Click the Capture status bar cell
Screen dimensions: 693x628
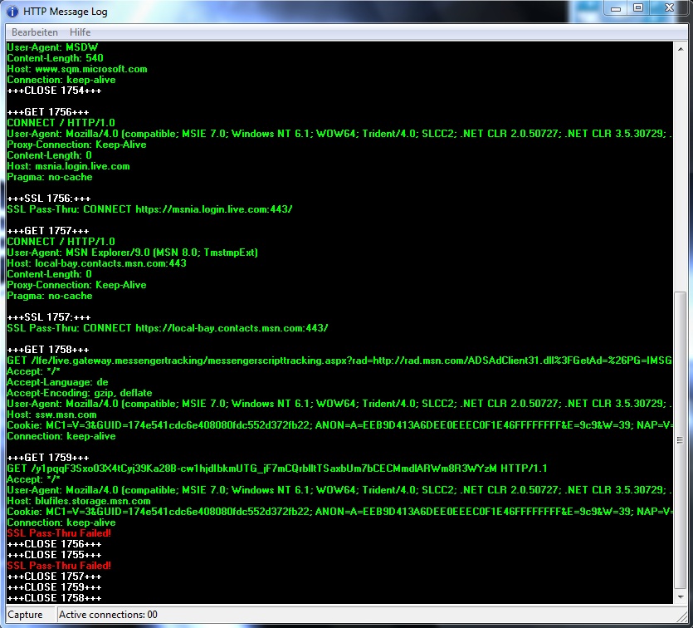30,615
